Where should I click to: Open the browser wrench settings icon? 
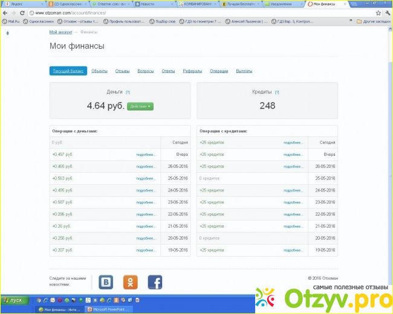point(386,13)
